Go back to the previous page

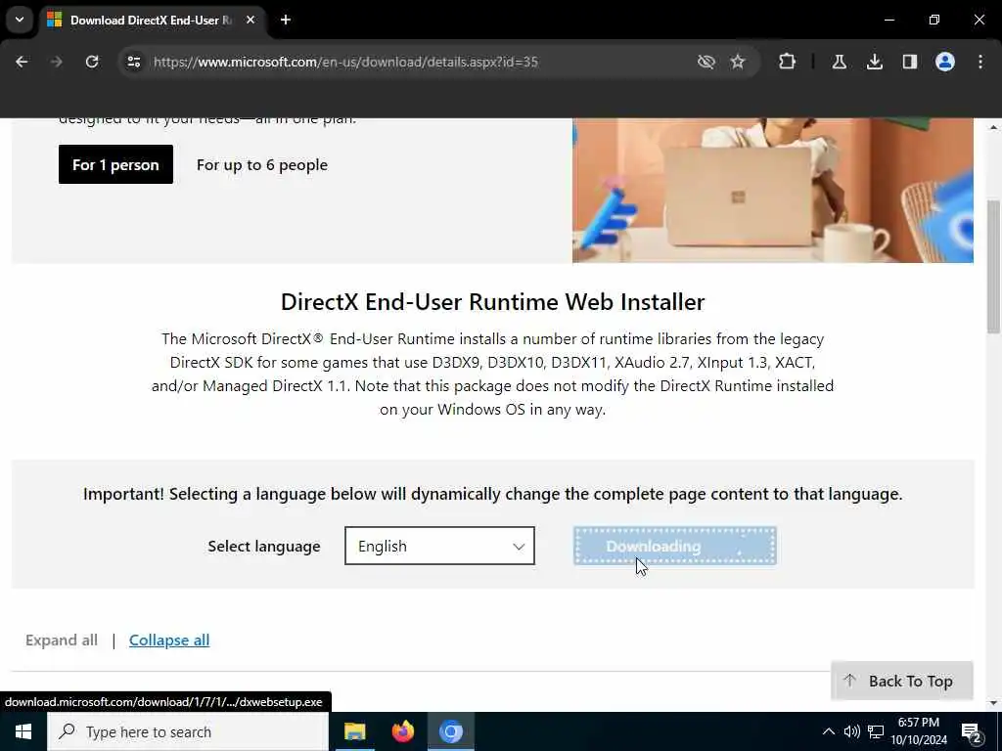pyautogui.click(x=22, y=62)
